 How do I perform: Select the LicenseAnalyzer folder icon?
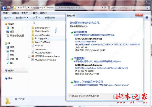tap(33, 35)
